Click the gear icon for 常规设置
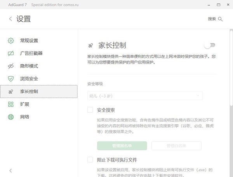Screen dimensions: 233x177 (x=11, y=40)
